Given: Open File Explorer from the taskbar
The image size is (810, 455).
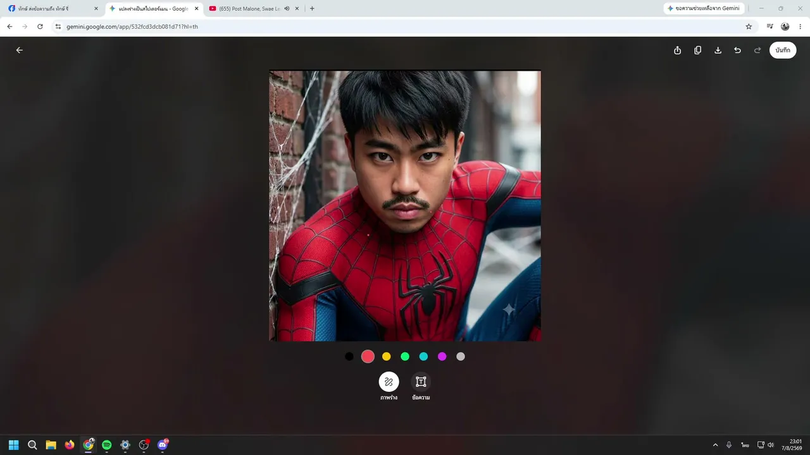Looking at the screenshot, I should click(51, 445).
